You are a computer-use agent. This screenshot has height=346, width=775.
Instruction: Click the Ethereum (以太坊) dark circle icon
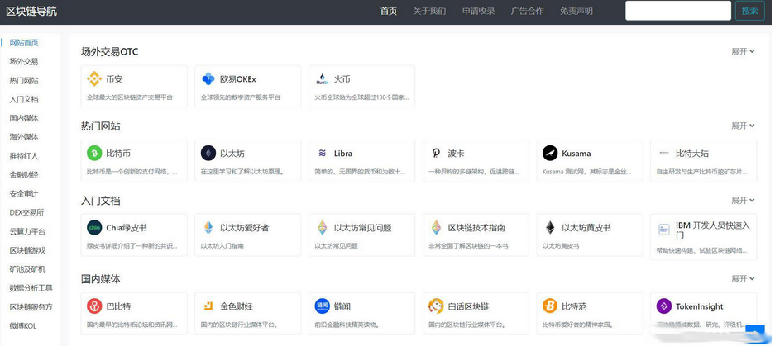208,154
